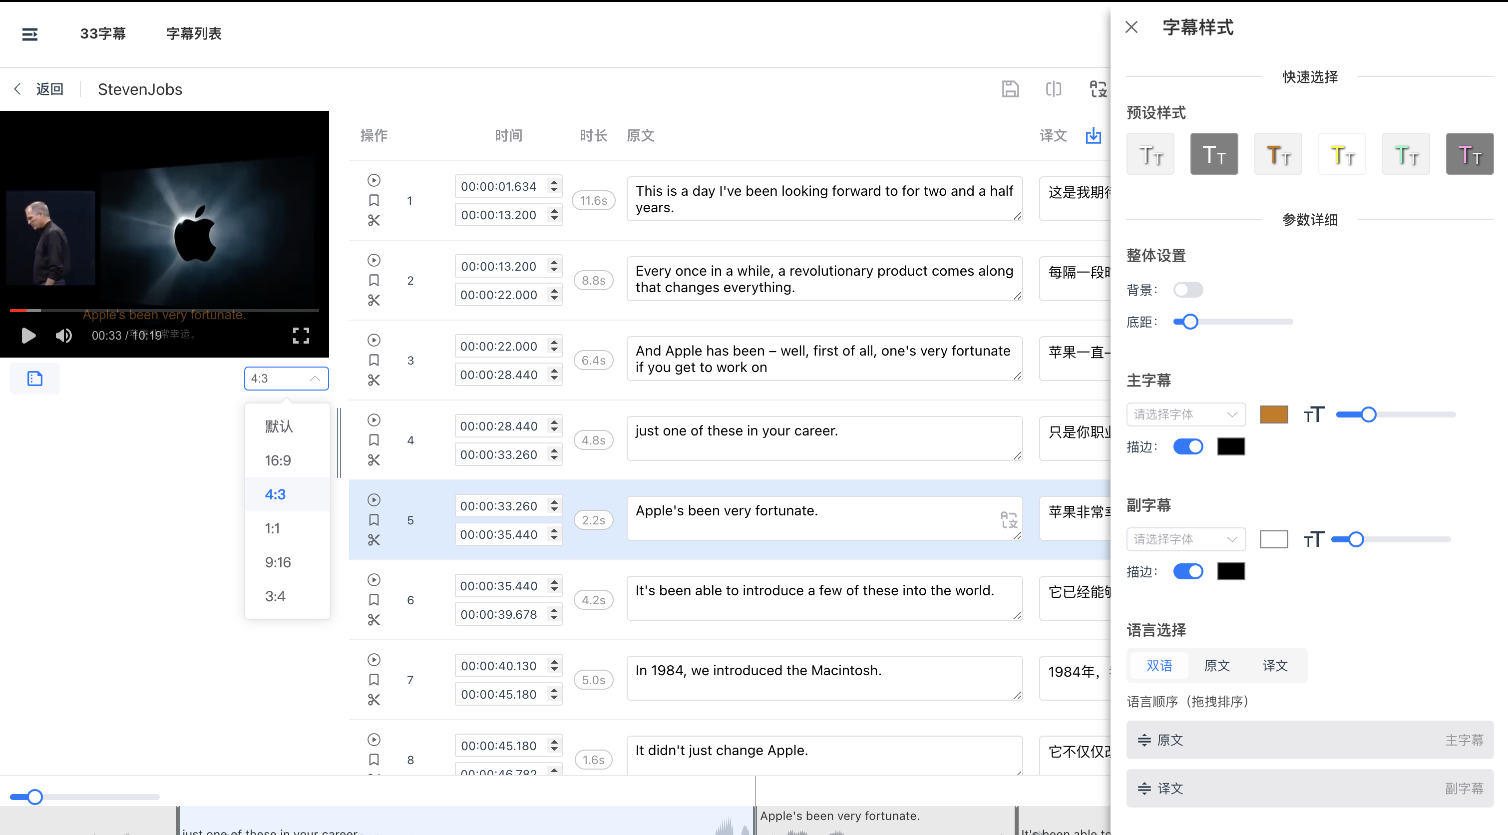The height and width of the screenshot is (835, 1508).
Task: Play subtitle segment 7
Action: tap(374, 659)
